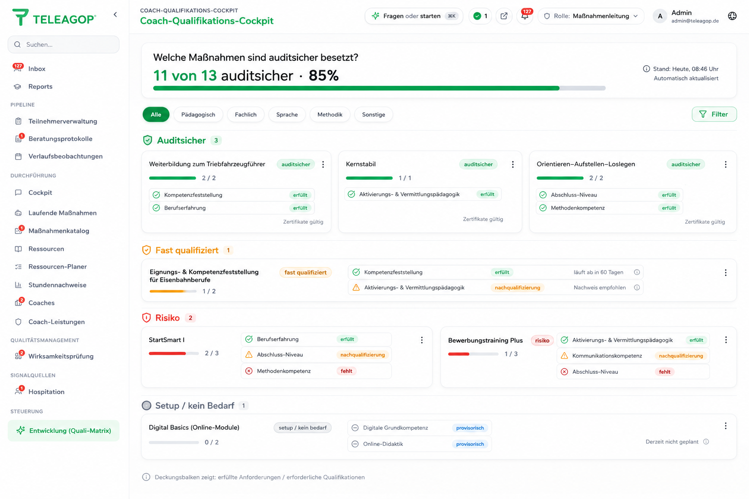Activate the 'Alle' filter chip

[x=156, y=115]
